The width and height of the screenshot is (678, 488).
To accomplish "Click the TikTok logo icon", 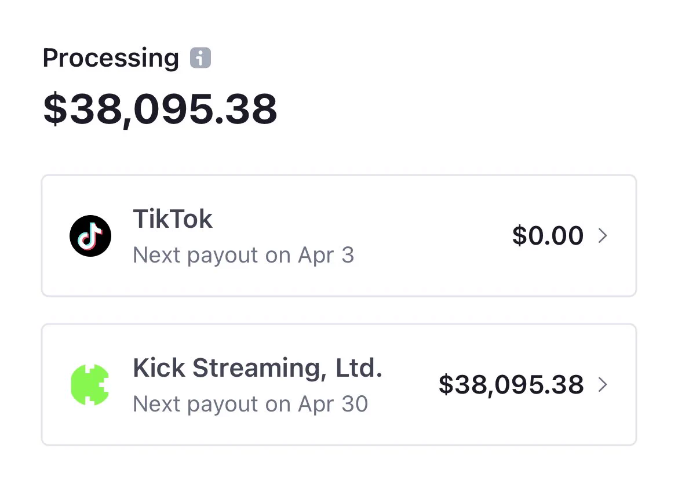I will [x=90, y=236].
